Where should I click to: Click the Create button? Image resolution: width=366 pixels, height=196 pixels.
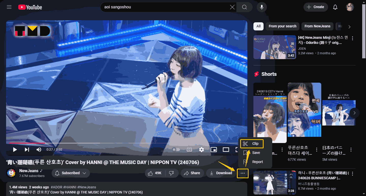(x=316, y=7)
